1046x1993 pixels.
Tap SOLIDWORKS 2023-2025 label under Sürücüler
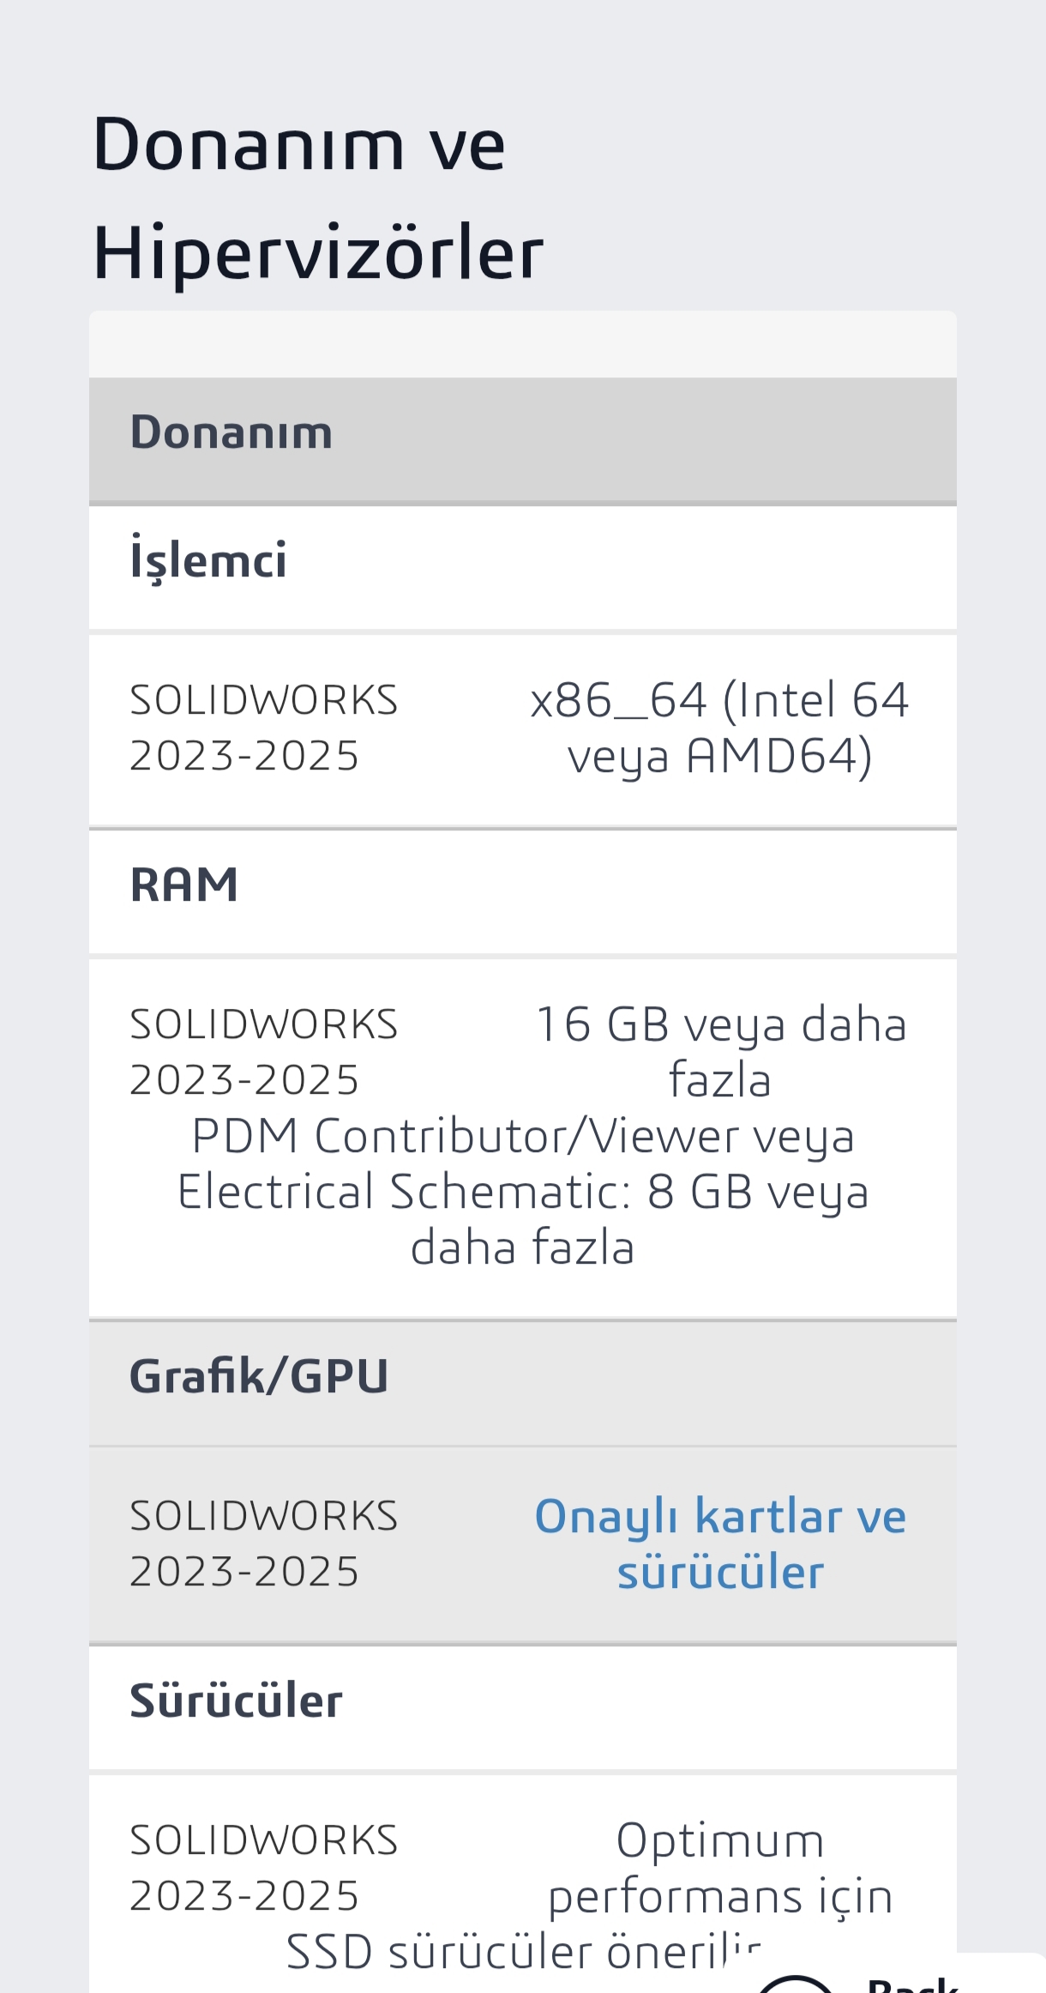pos(264,1868)
